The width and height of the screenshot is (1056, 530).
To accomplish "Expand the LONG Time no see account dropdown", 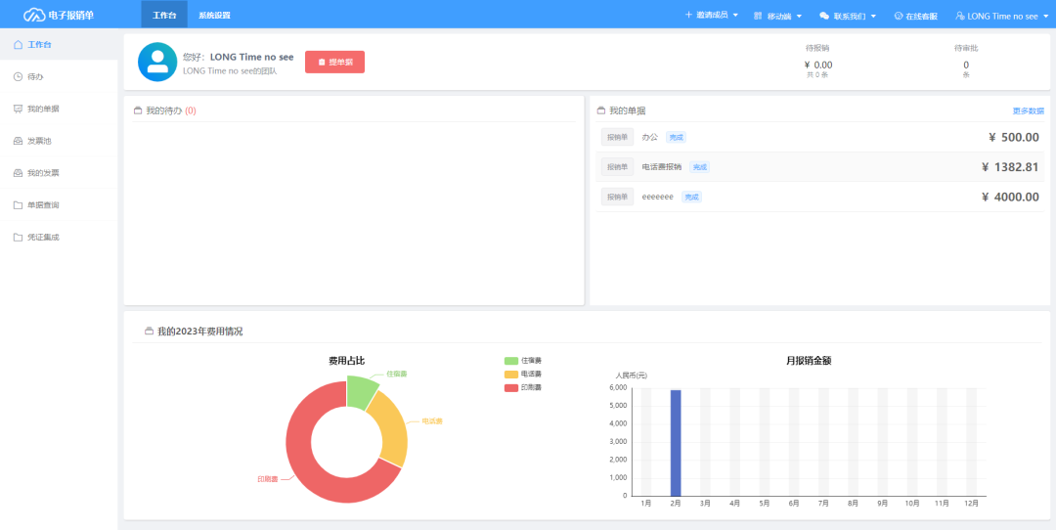I will point(1046,16).
